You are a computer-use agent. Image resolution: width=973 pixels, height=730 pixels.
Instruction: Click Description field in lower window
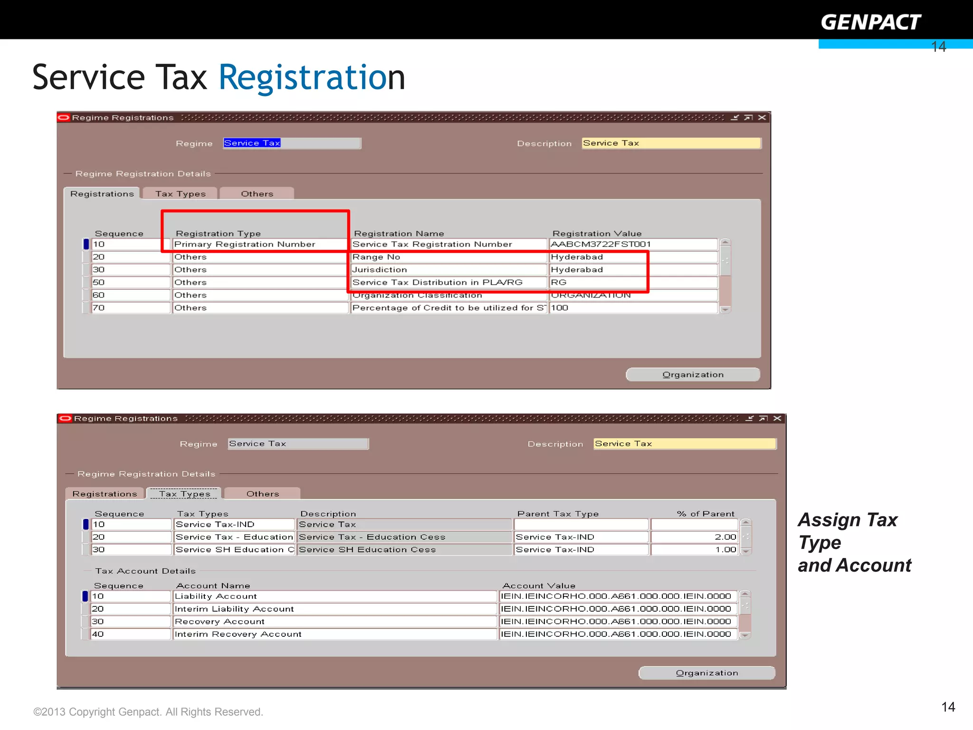click(685, 443)
